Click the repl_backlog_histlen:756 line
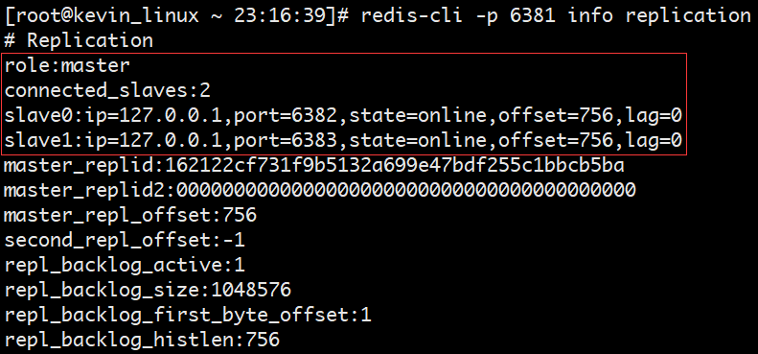Viewport: 758px width, 354px height. click(142, 341)
